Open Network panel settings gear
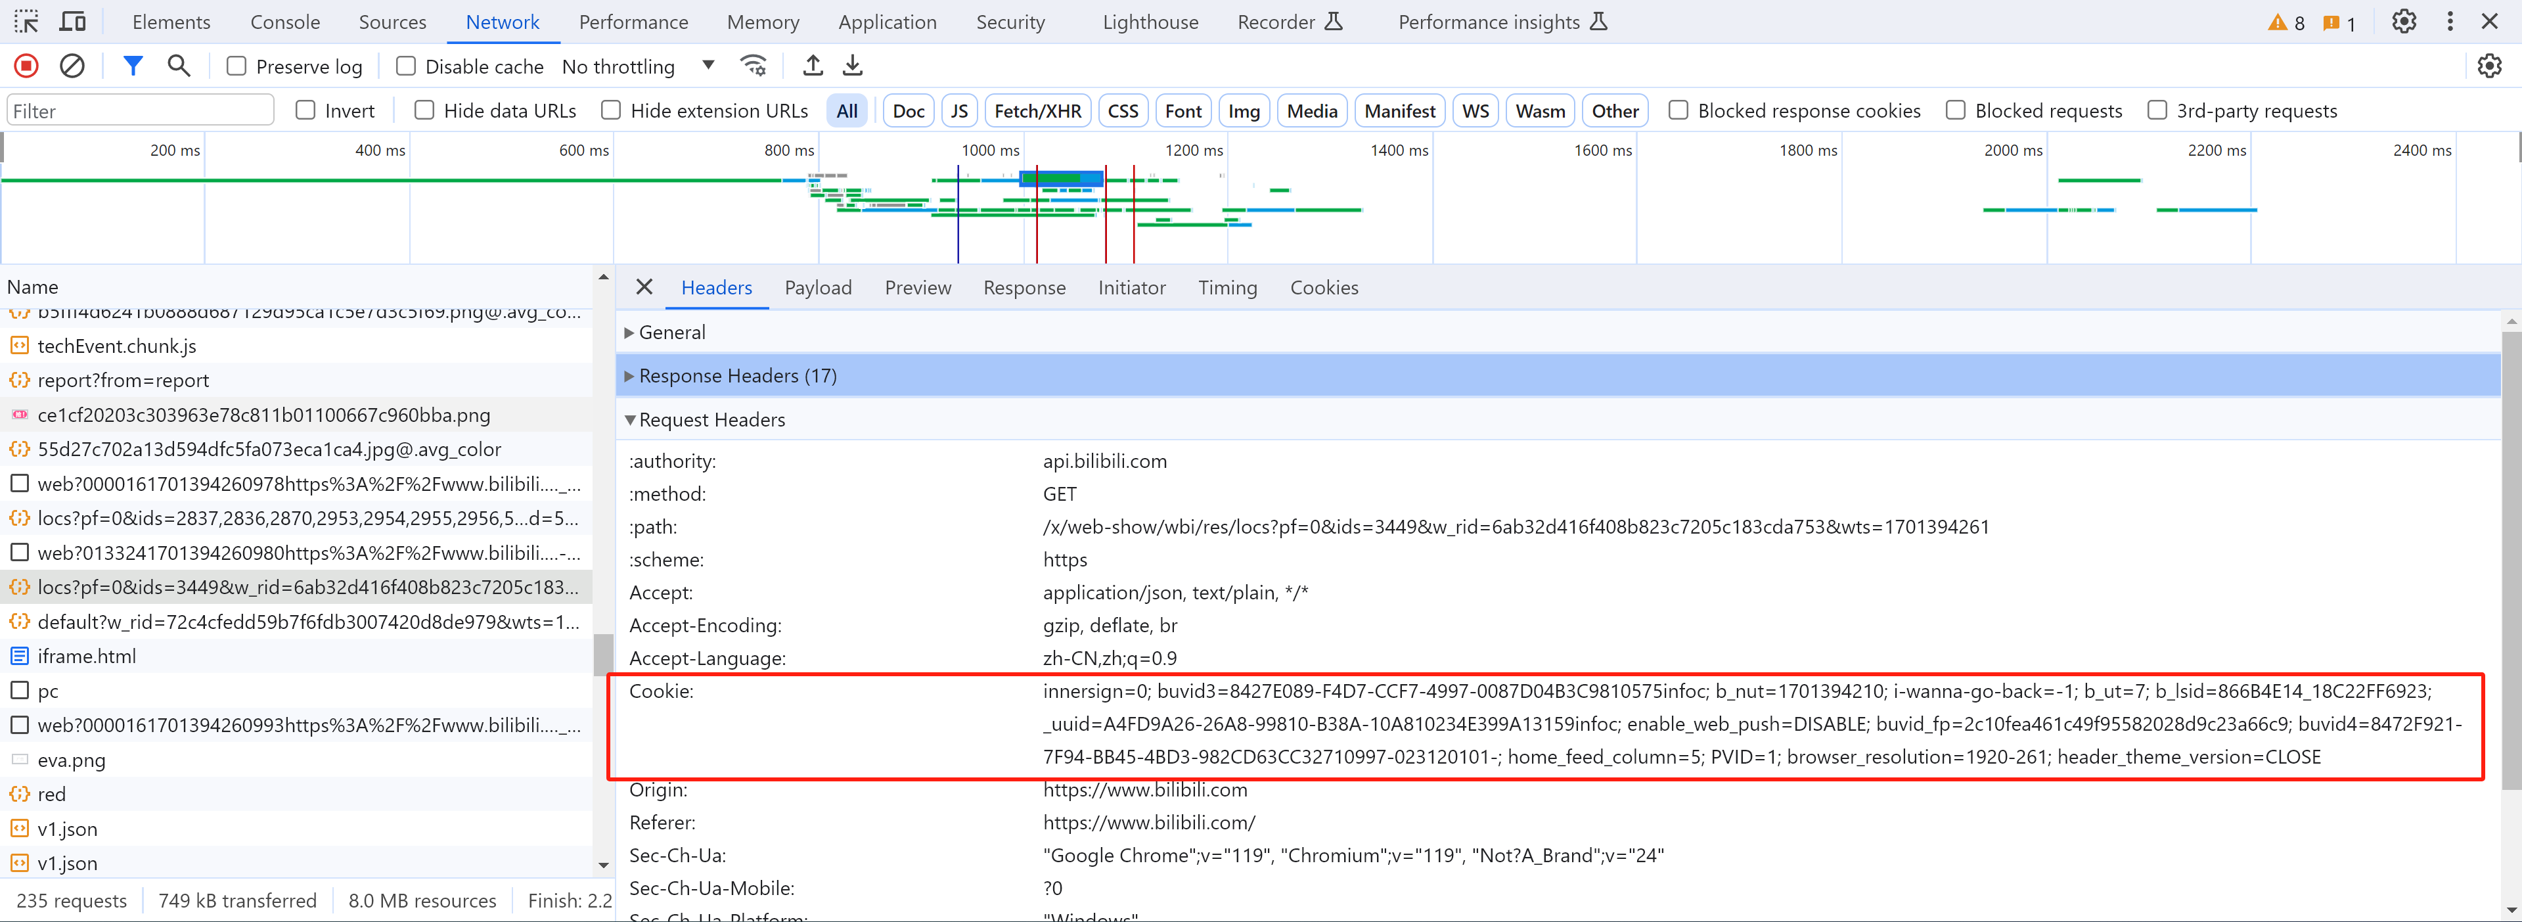This screenshot has width=2522, height=922. 2488,66
